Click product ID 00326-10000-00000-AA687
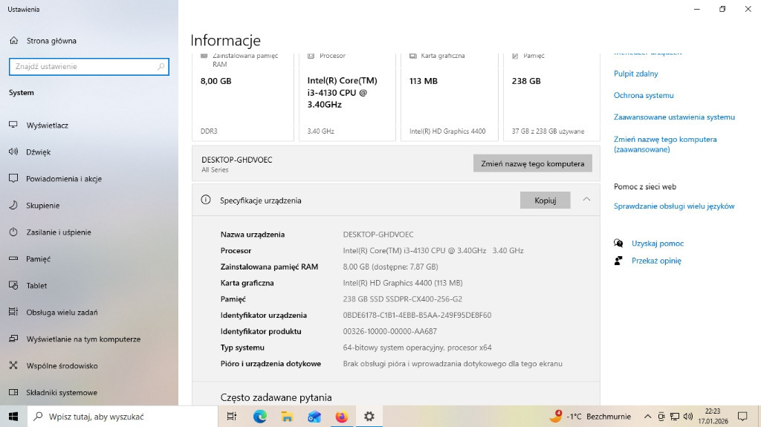761x427 pixels. click(x=389, y=331)
